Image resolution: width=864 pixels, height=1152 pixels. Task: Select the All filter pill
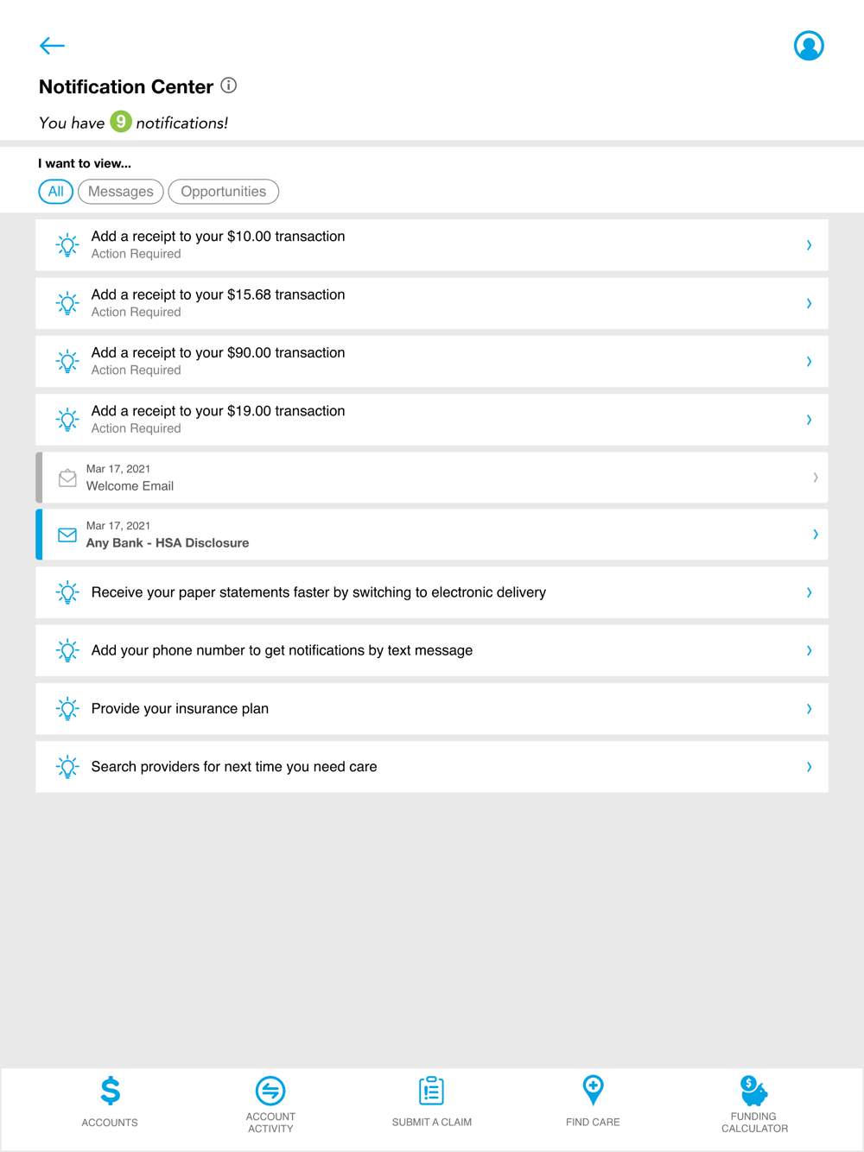56,192
